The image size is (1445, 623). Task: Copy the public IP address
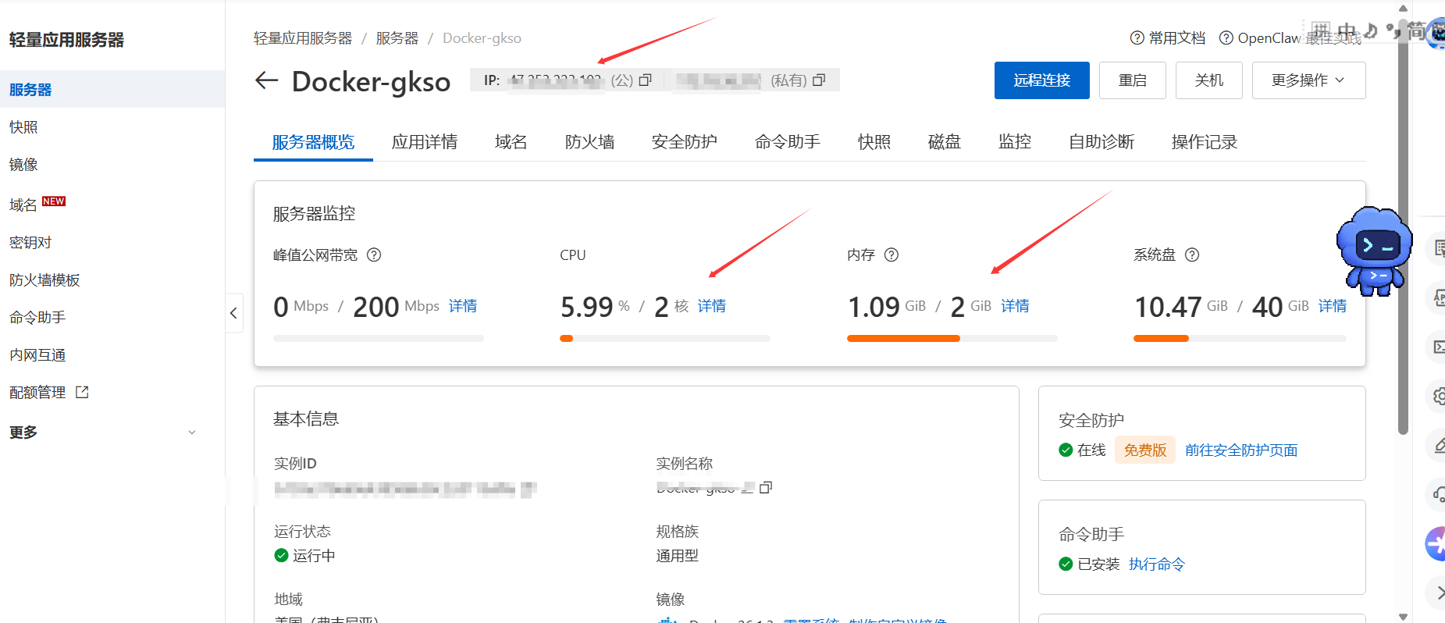pyautogui.click(x=646, y=80)
